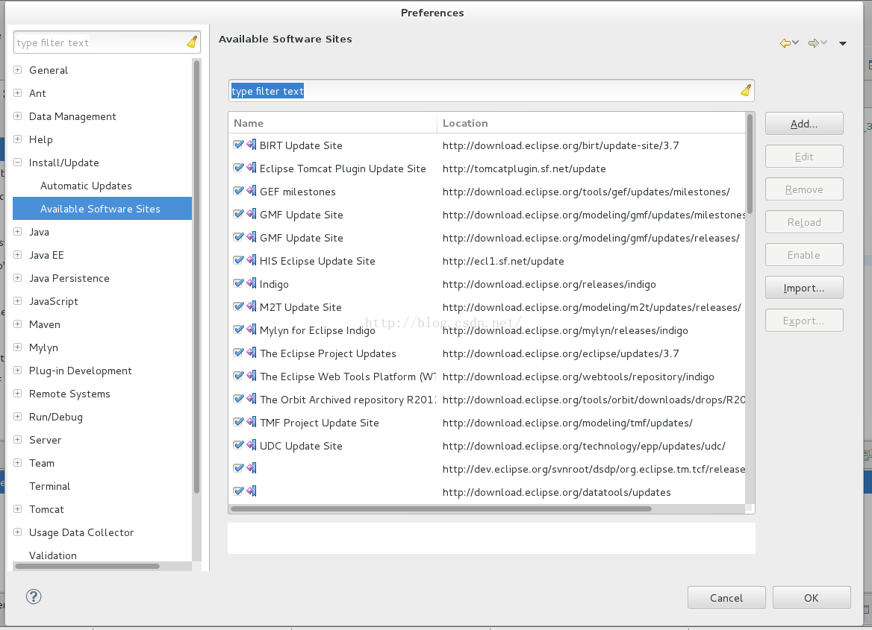Click the clear icon in the sites filter box

(x=746, y=90)
